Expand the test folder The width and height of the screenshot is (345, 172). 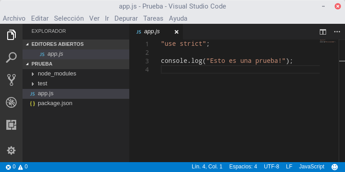tap(42, 84)
